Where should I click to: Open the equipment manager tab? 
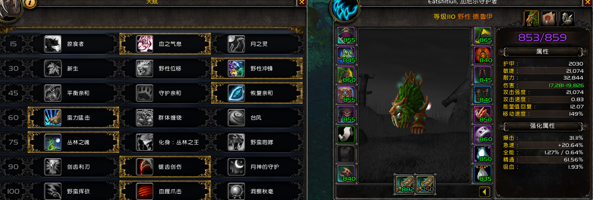567,18
